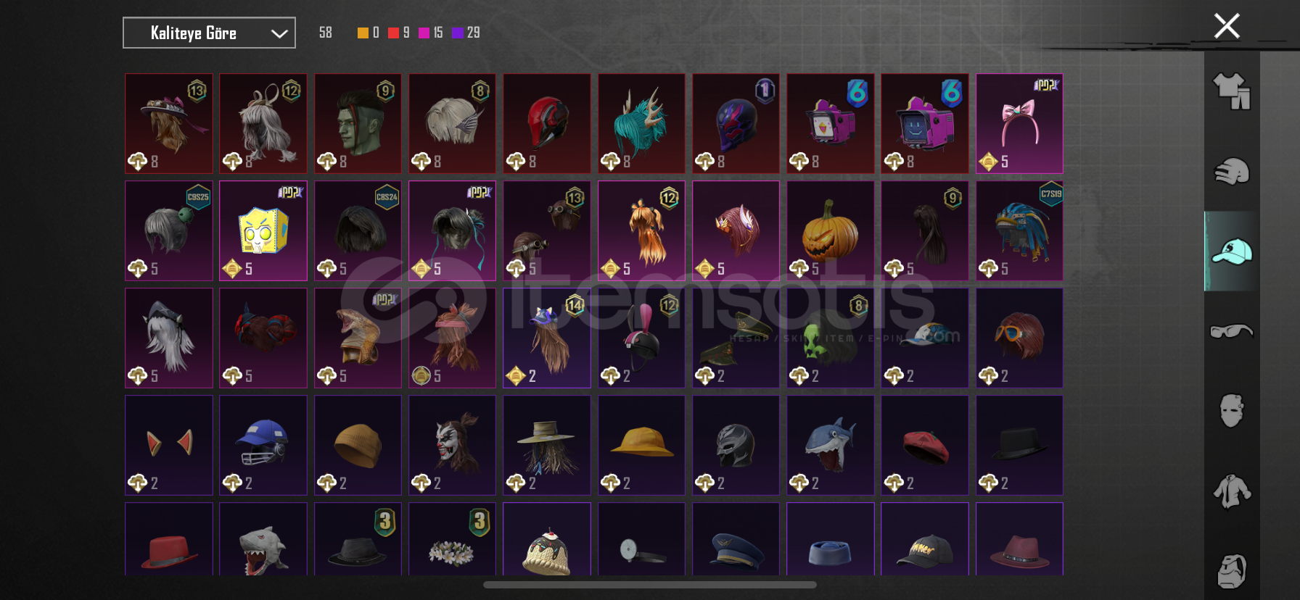Screen dimensions: 1300x600
Task: Select the pink bow headband item
Action: (x=1019, y=123)
